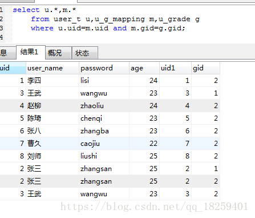The height and width of the screenshot is (218, 255).
Task: Select the cell containing 李四
Action: pos(52,81)
